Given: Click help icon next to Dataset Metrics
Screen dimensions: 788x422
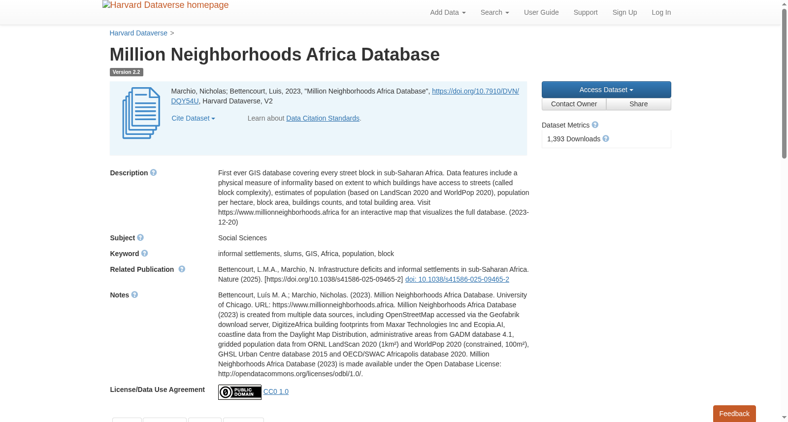Looking at the screenshot, I should pyautogui.click(x=595, y=125).
